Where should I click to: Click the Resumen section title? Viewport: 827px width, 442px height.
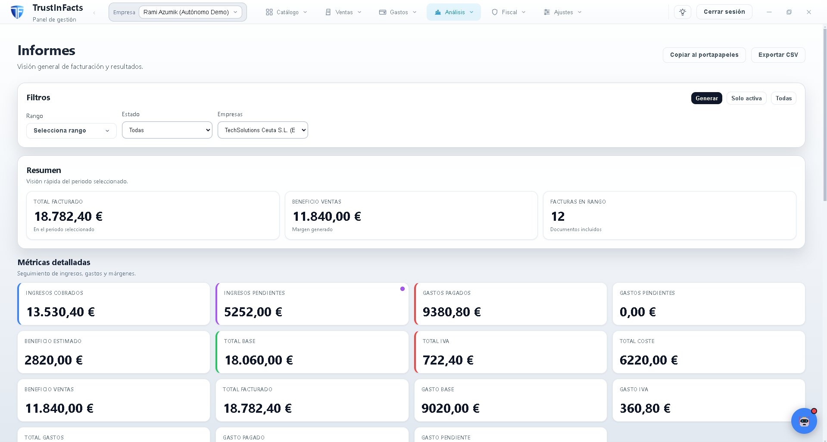coord(44,170)
